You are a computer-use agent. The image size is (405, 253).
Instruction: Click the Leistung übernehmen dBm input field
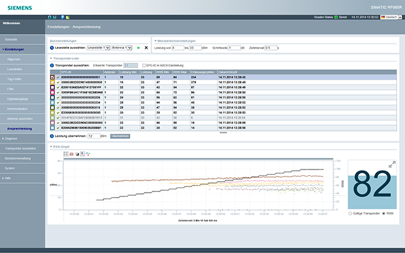click(x=94, y=136)
